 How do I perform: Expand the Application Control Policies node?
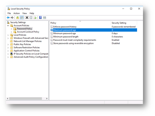(8, 51)
